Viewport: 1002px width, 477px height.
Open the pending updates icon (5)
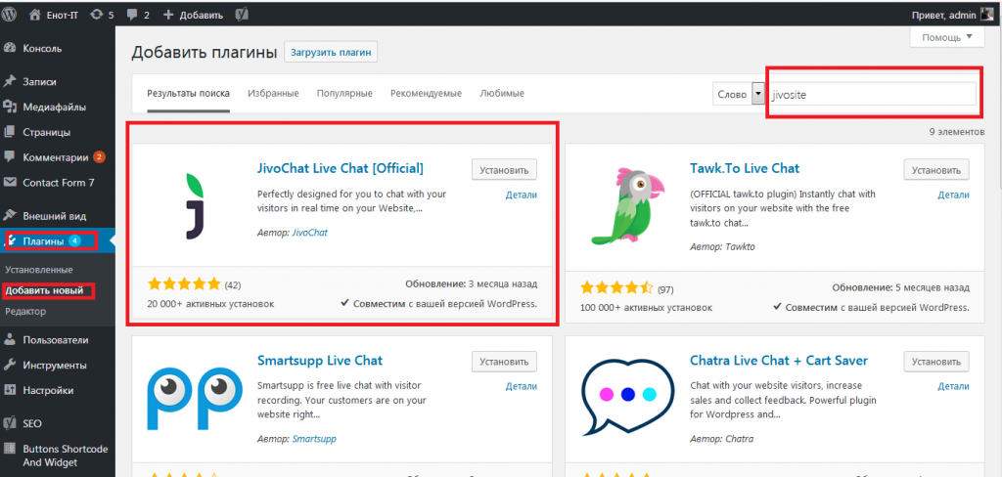point(102,14)
